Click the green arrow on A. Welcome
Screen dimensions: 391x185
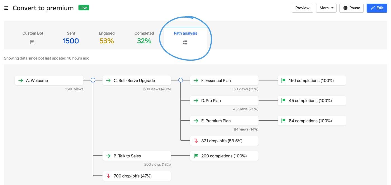coord(21,80)
